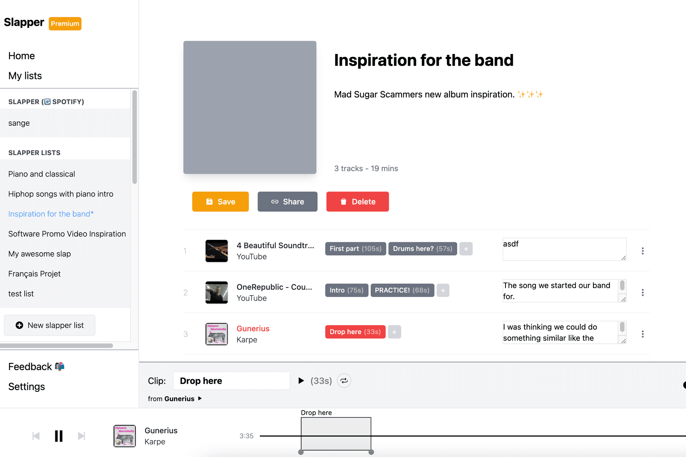
Task: Pause the currently playing track
Action: click(59, 436)
